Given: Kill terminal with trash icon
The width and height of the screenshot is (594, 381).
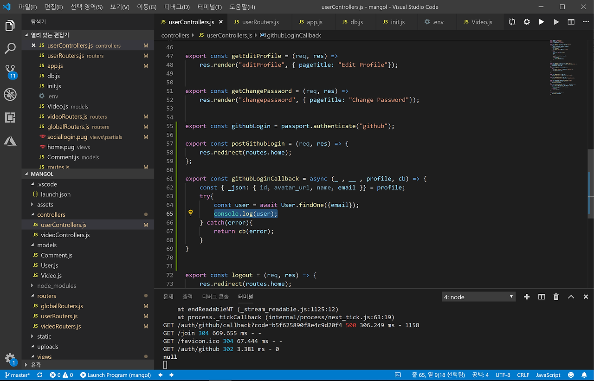Looking at the screenshot, I should pos(556,297).
